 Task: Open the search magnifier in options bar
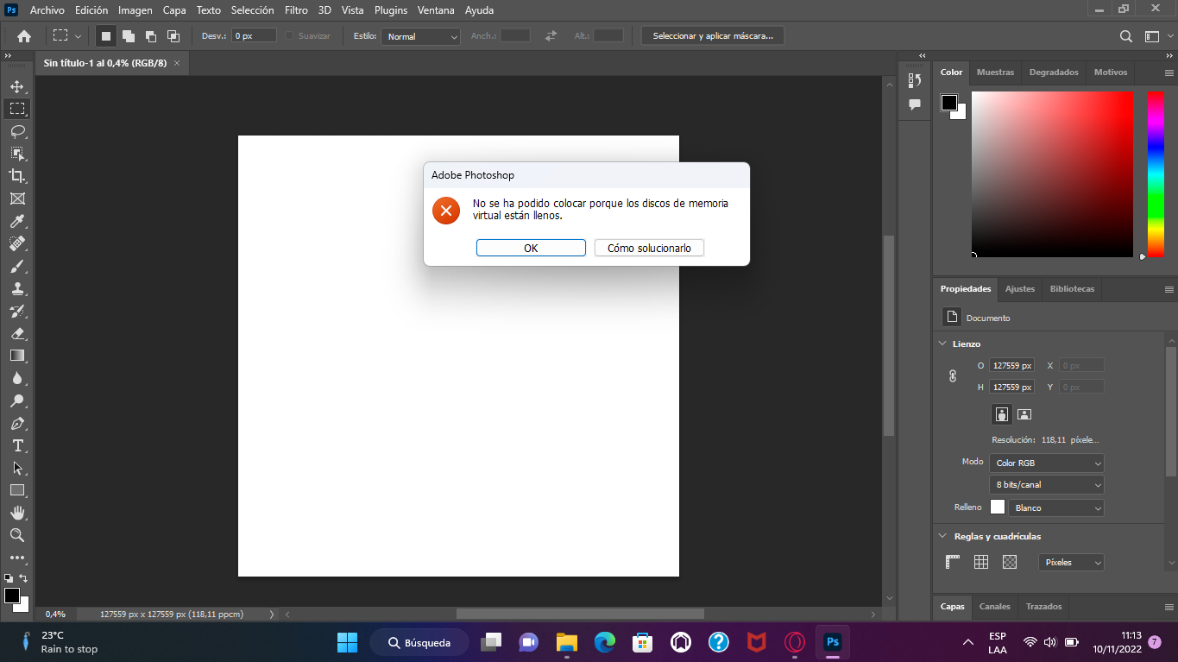tap(1126, 36)
